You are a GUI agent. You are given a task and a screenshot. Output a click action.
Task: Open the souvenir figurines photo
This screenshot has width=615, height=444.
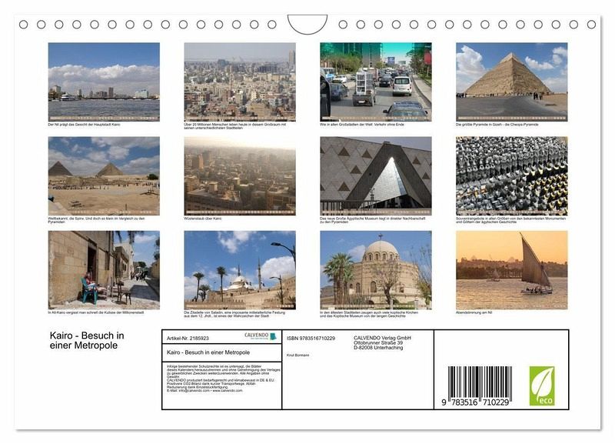pos(511,176)
